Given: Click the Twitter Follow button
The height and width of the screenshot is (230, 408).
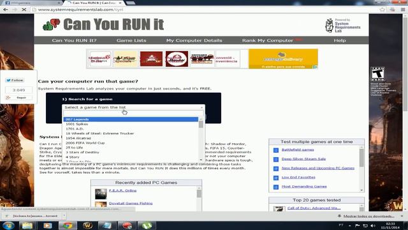Looking at the screenshot, I should (x=15, y=80).
